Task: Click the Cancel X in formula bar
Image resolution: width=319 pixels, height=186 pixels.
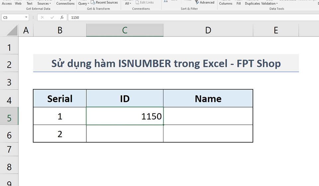Action: [42, 18]
